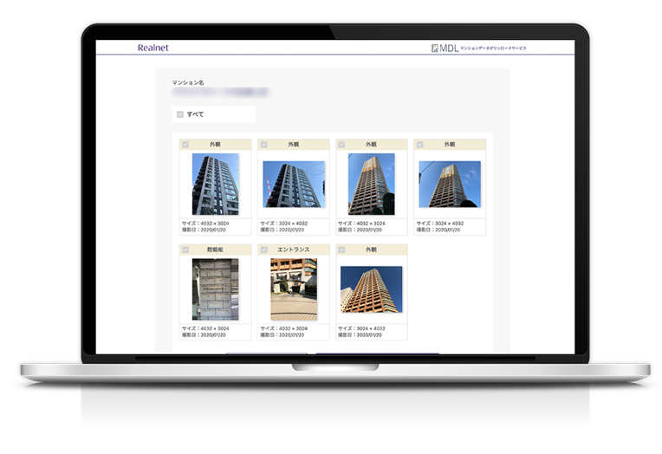
Task: Click the blurred マンション名 value text
Action: 220,91
